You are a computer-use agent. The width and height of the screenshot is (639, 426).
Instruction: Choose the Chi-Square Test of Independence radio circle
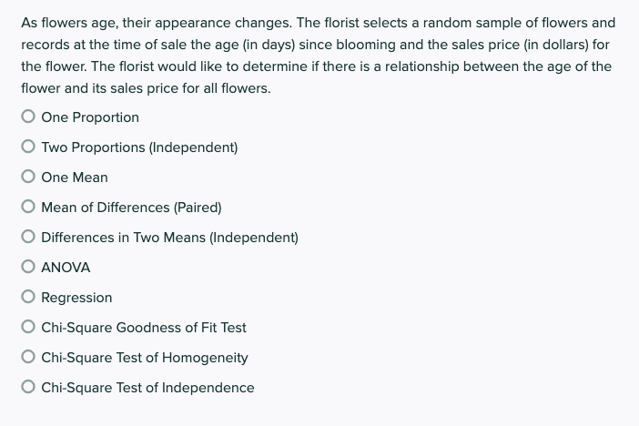[28, 388]
